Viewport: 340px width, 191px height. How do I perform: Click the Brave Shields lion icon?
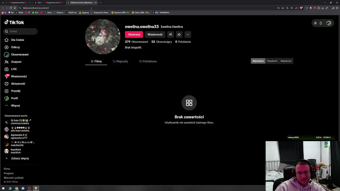tap(301, 8)
